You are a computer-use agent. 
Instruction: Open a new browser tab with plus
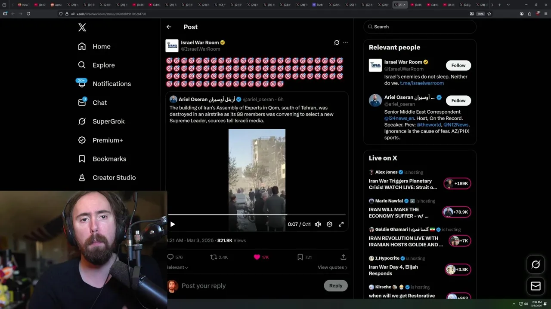(499, 5)
